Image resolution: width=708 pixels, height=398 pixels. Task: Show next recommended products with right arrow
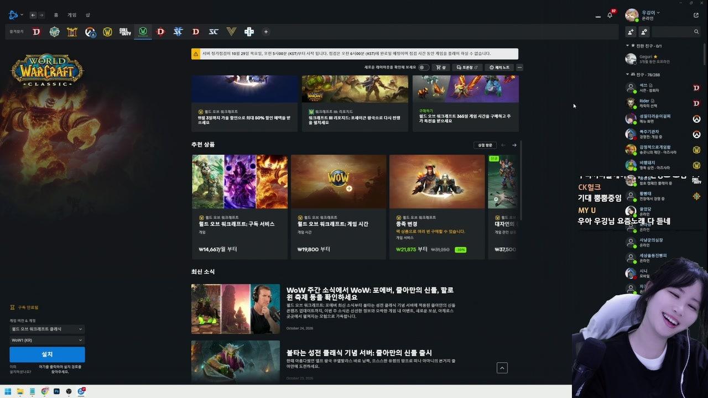click(514, 145)
